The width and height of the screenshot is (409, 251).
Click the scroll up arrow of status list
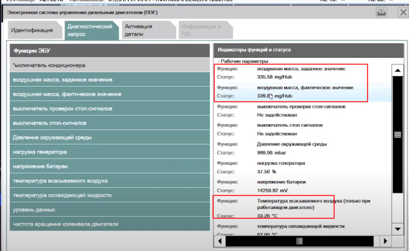(x=397, y=71)
